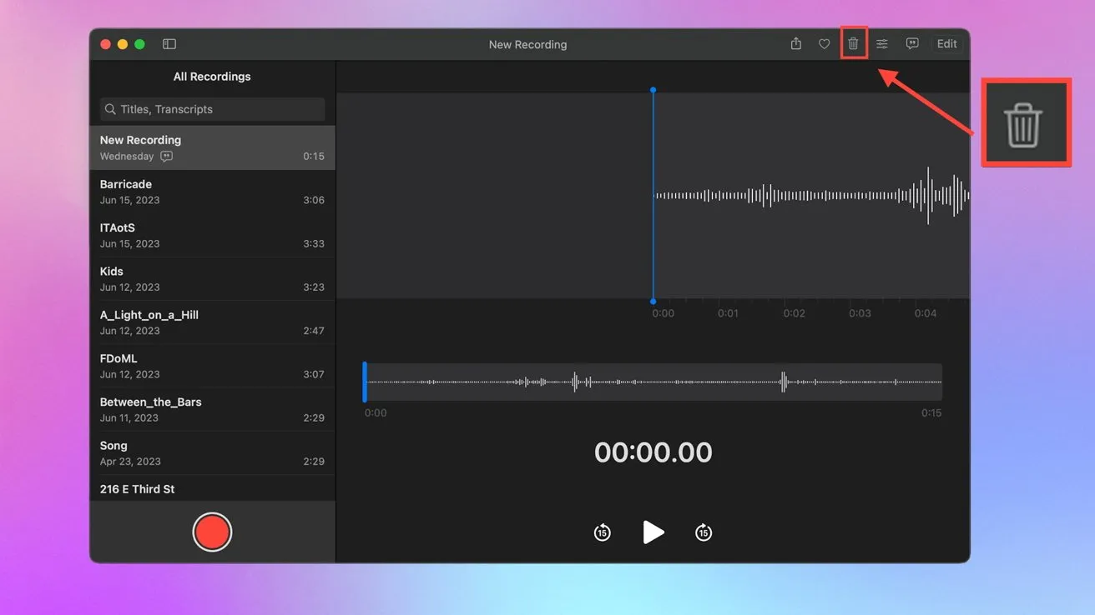
Task: Select the Barricade recording
Action: 212,192
